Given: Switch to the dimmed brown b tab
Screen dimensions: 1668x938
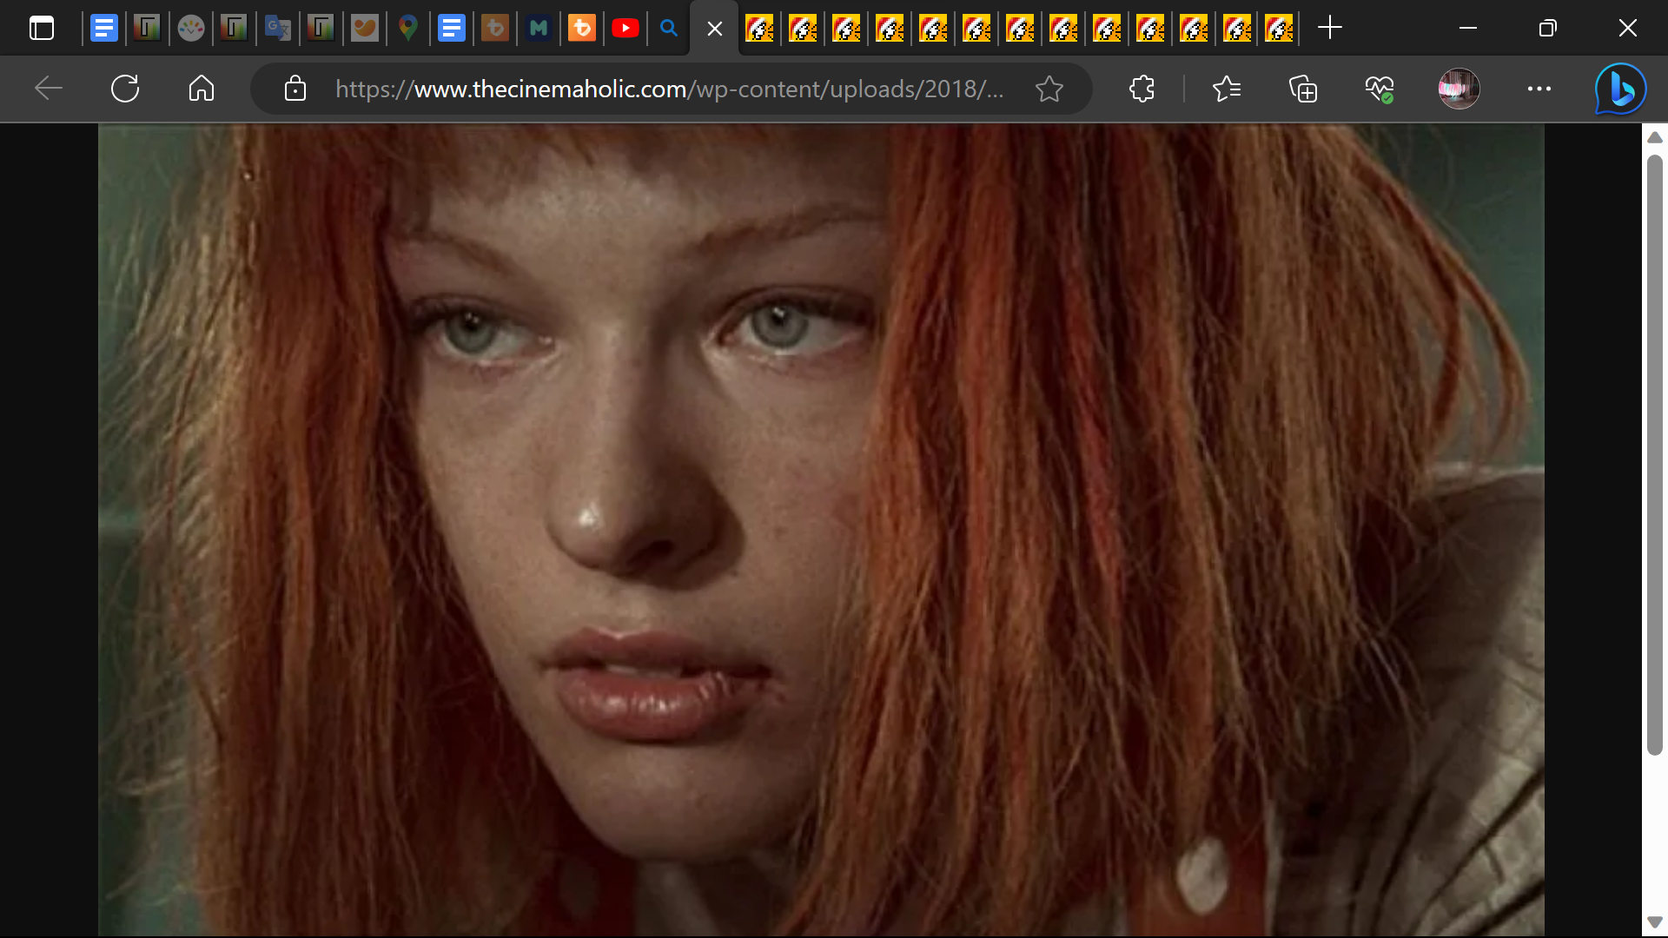Looking at the screenshot, I should 495,29.
